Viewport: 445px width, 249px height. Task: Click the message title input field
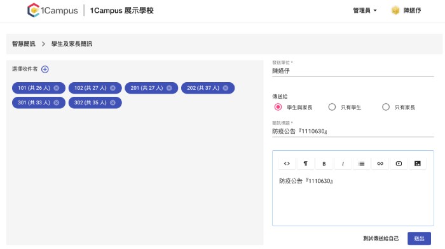coord(353,131)
